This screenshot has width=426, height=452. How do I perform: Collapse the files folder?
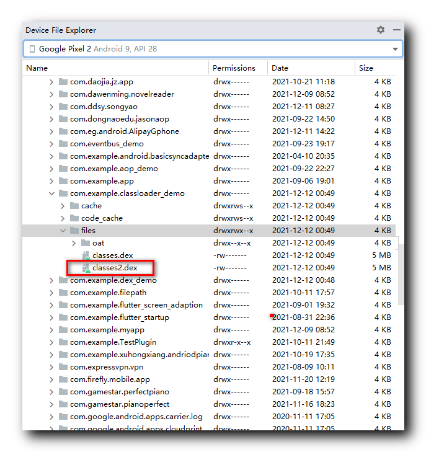click(63, 231)
